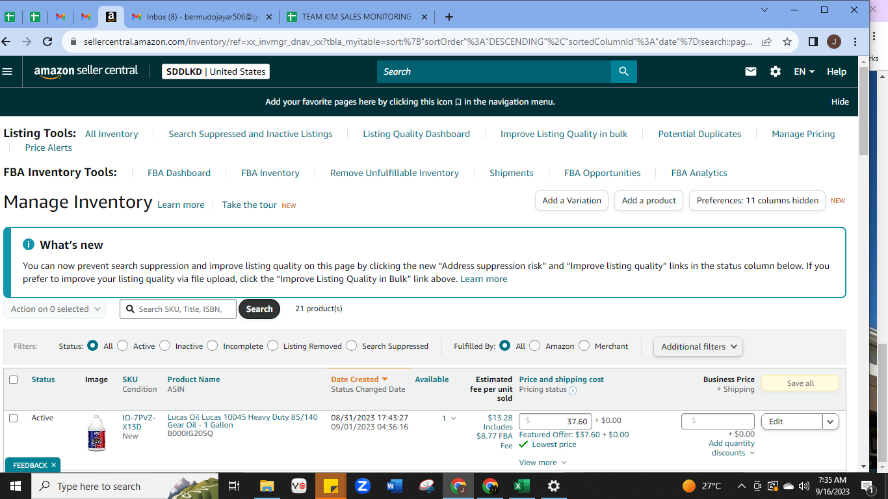Open the hamburger navigation menu
The width and height of the screenshot is (888, 499).
coord(8,71)
